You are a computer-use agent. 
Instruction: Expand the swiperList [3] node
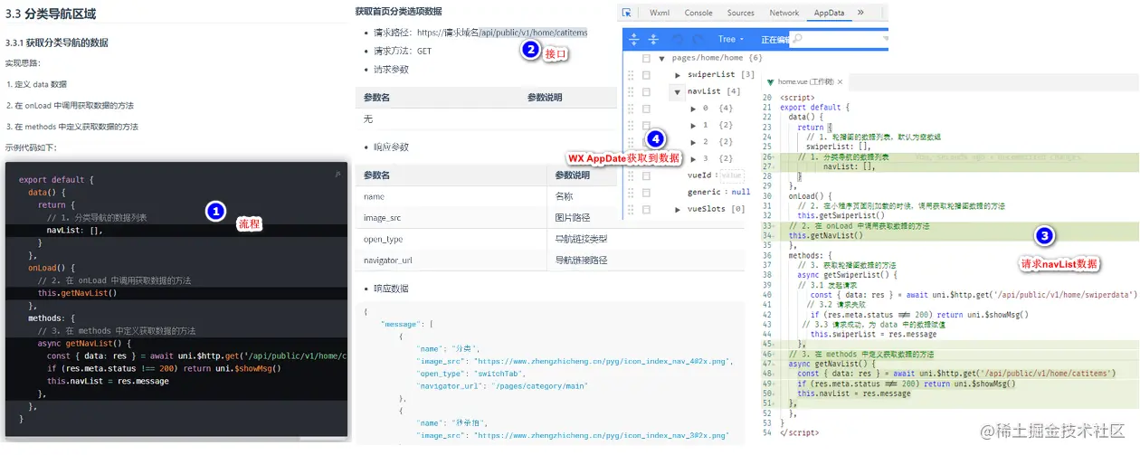pos(678,75)
